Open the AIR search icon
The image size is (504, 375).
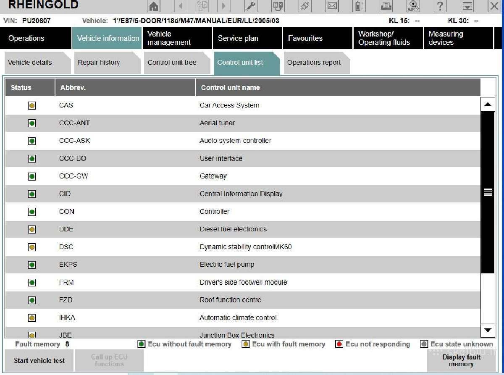point(413,6)
